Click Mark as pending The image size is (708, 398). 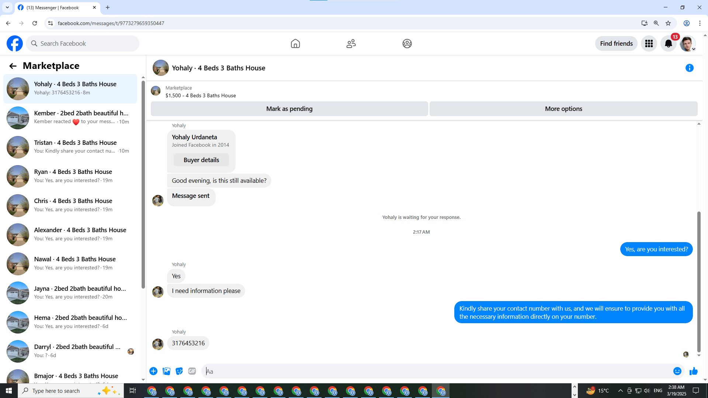click(x=289, y=109)
